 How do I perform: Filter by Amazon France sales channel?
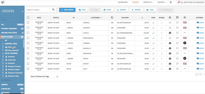(13, 66)
